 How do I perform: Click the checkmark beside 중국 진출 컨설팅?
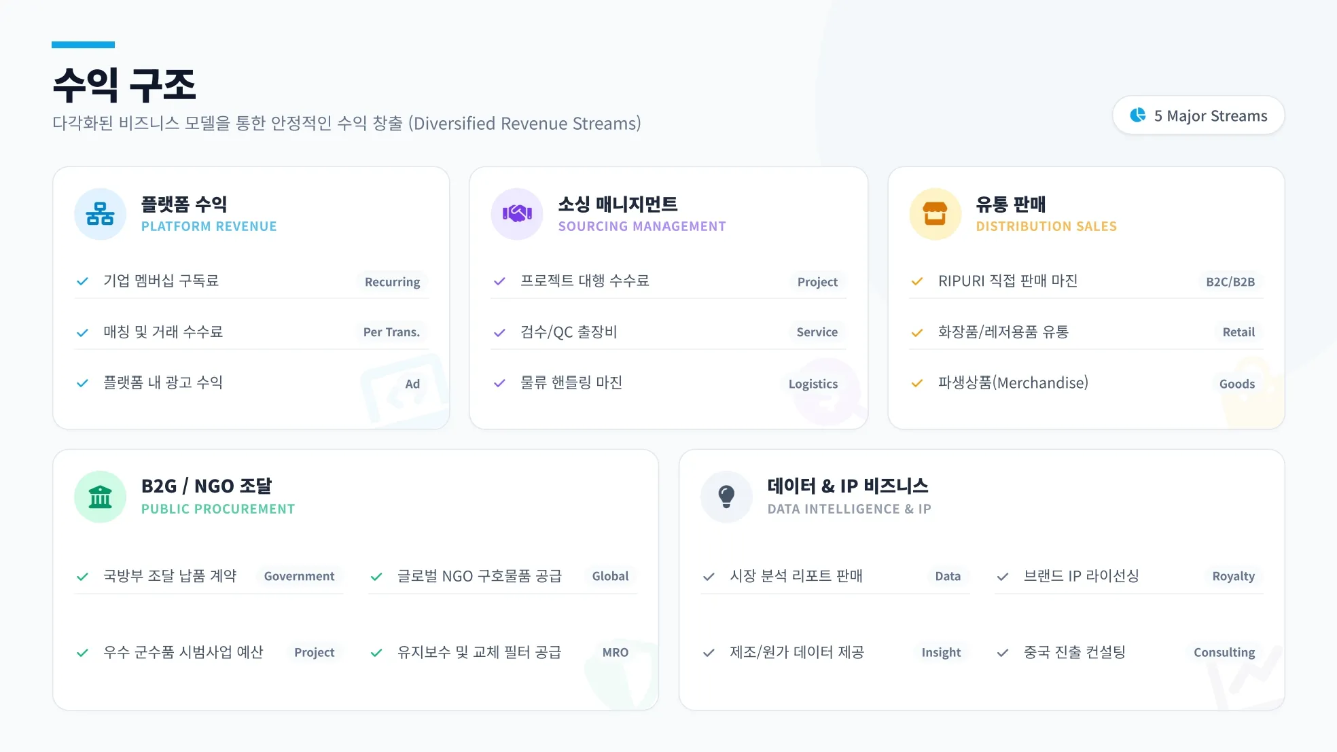tap(1003, 653)
